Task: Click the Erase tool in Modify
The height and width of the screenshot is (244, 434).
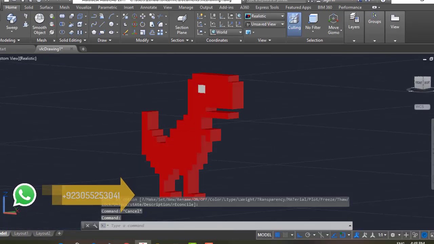Action: 125,33
